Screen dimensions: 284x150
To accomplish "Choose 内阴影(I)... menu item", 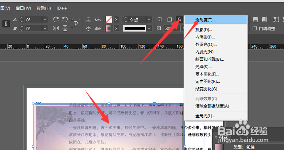I will pyautogui.click(x=215, y=37).
